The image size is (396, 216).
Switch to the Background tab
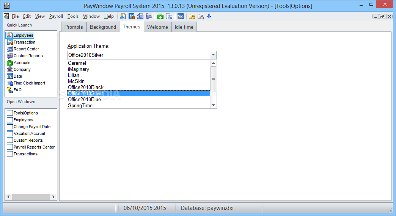pyautogui.click(x=103, y=27)
